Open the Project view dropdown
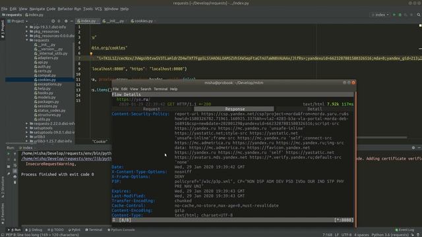 click(18, 21)
